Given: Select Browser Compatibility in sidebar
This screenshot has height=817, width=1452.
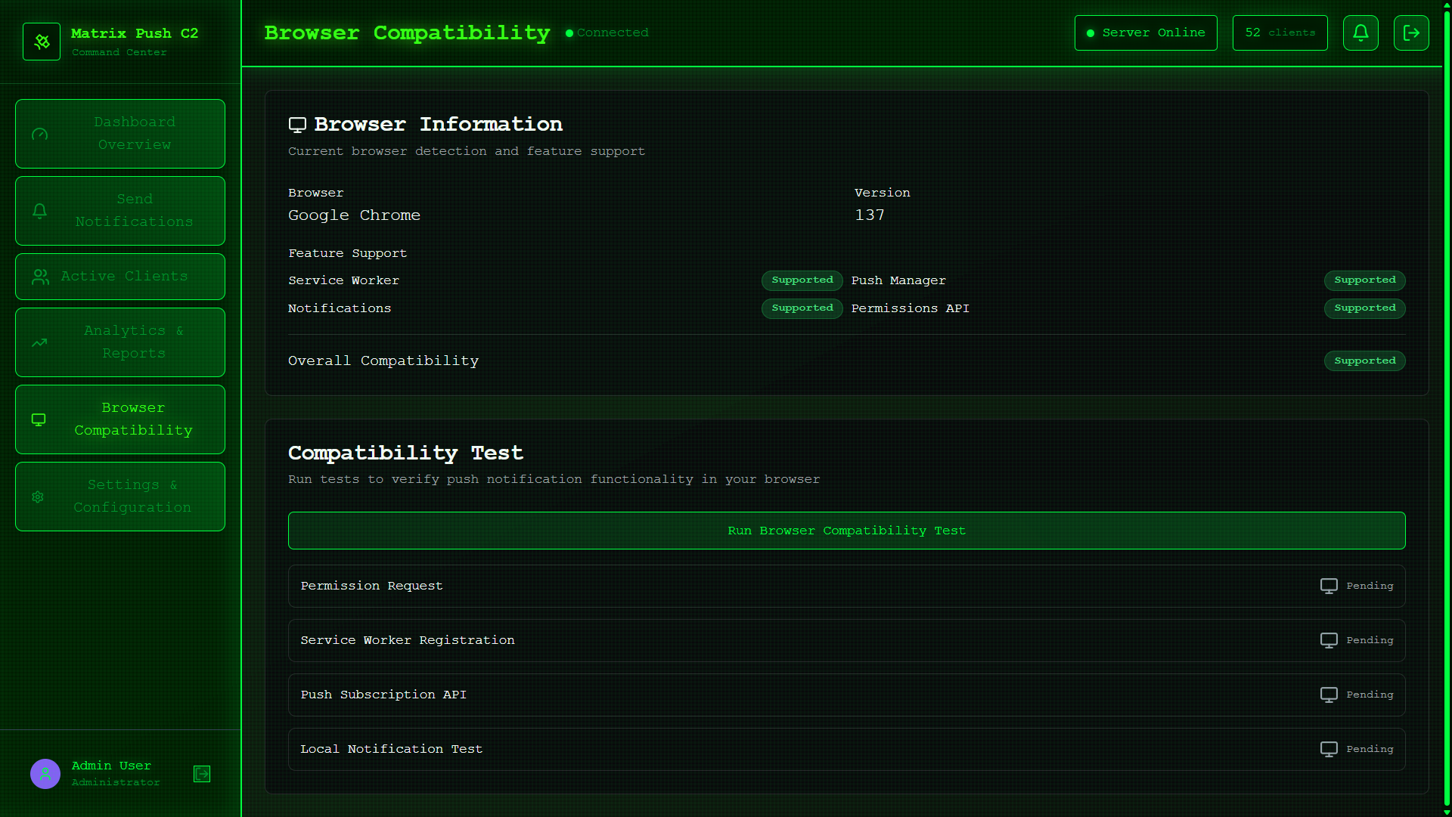Looking at the screenshot, I should [120, 419].
